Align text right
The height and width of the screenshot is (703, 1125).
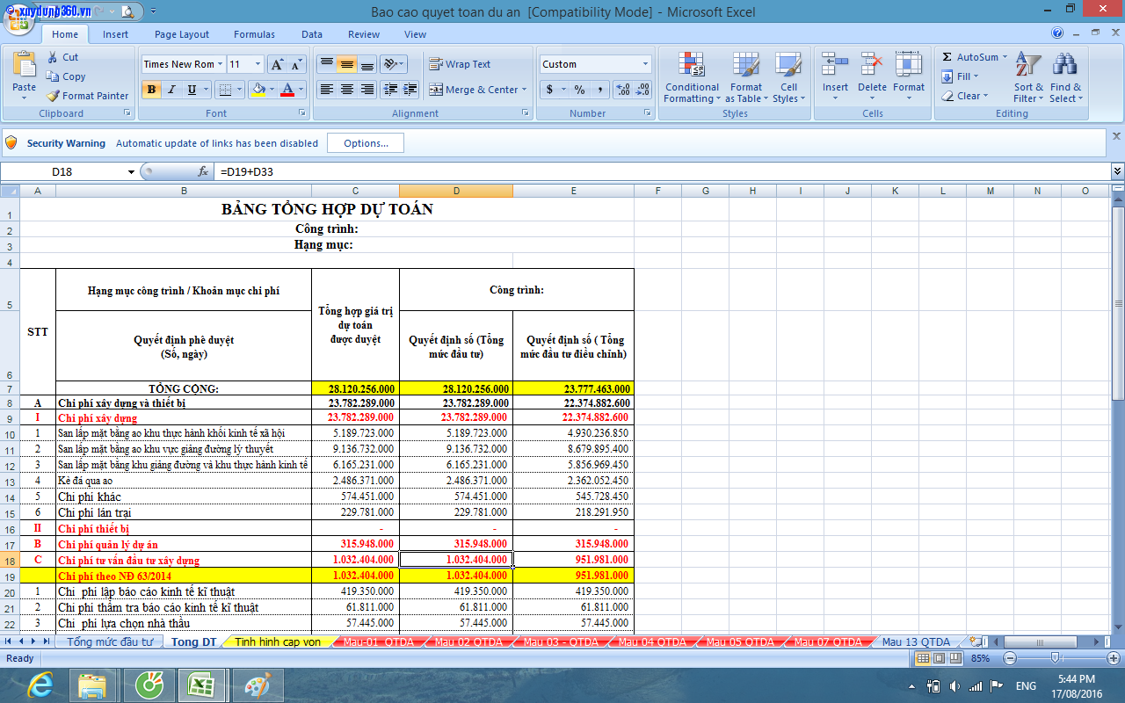[367, 90]
